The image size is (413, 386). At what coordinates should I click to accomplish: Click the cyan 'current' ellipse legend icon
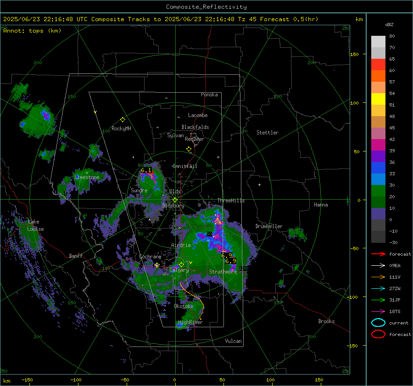(378, 323)
